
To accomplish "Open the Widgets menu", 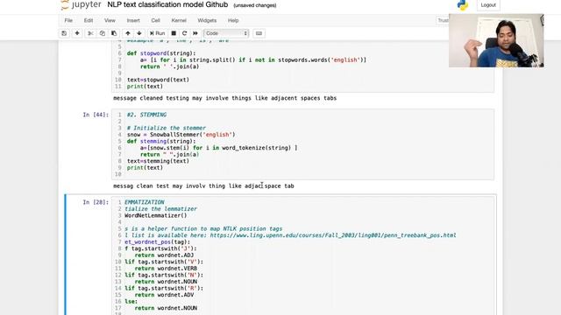I will point(207,20).
